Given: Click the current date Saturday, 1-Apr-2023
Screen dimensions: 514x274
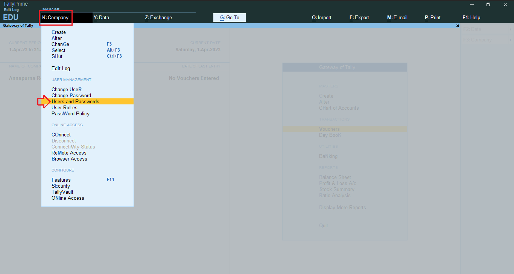Looking at the screenshot, I should point(198,50).
